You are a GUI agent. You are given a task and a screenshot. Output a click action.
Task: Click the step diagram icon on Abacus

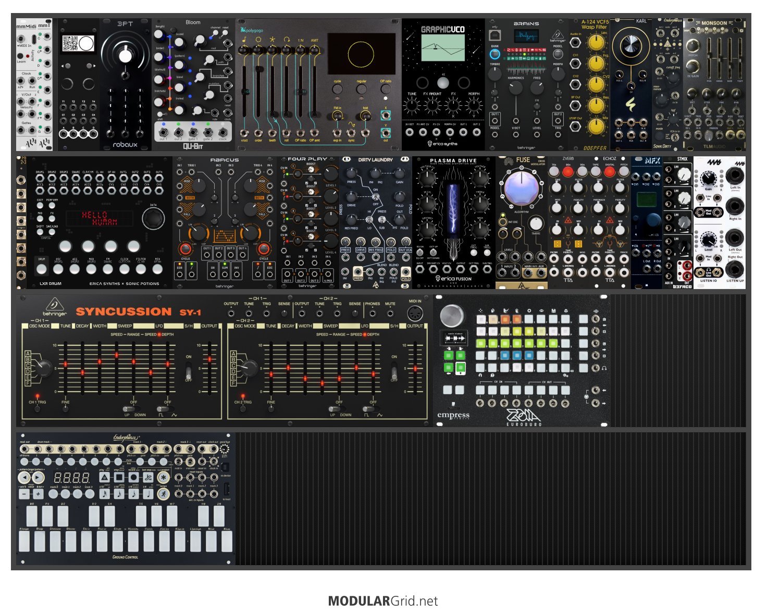pyautogui.click(x=225, y=236)
